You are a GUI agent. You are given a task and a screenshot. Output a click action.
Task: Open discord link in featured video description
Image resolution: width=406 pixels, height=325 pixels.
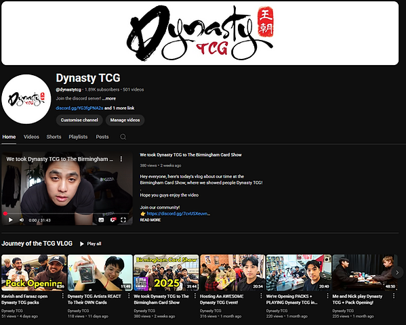click(x=178, y=214)
